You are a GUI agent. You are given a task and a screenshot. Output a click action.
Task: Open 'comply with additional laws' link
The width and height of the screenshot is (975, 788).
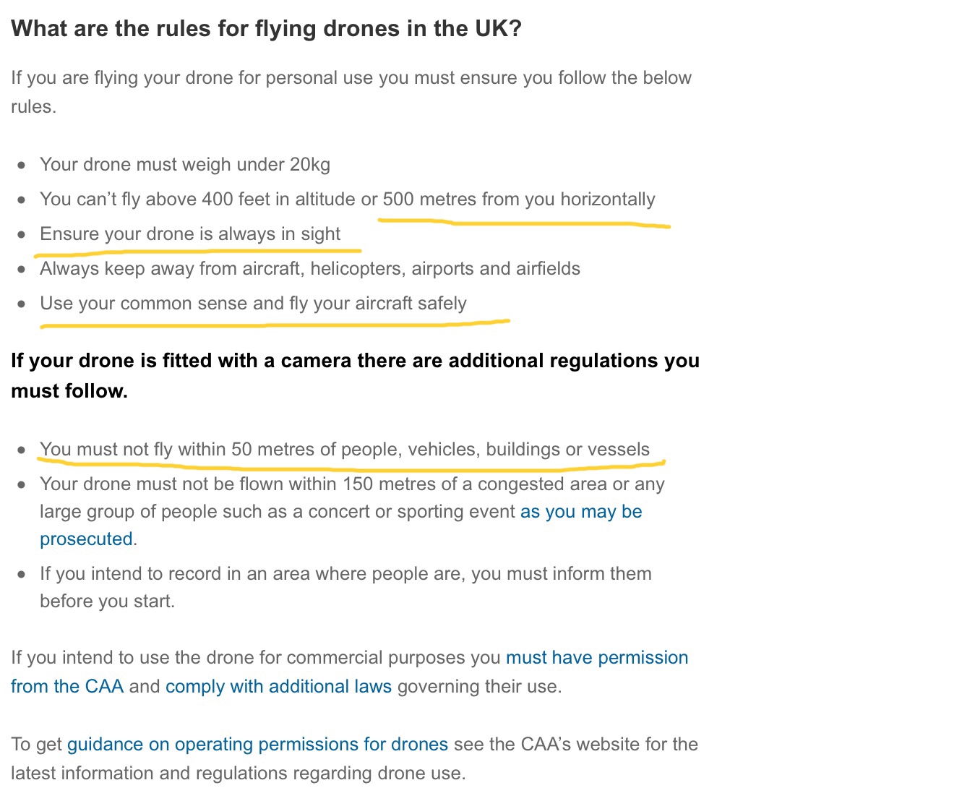278,687
